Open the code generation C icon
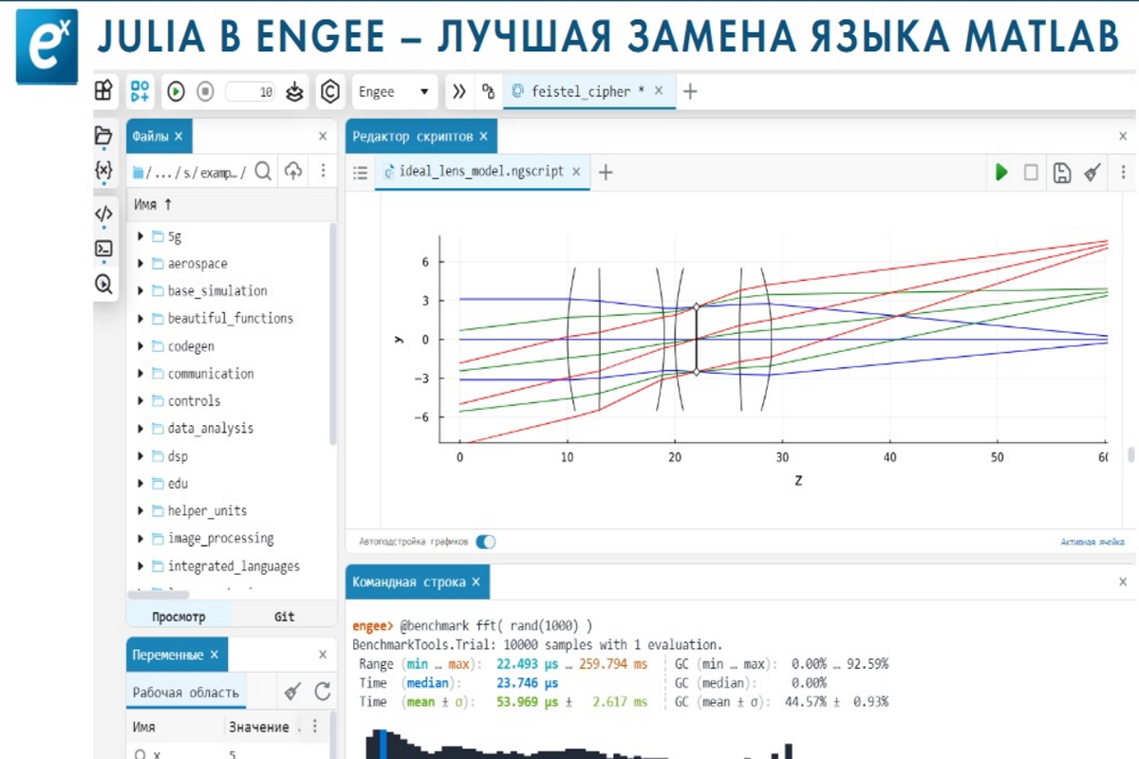This screenshot has width=1139, height=759. click(x=329, y=92)
